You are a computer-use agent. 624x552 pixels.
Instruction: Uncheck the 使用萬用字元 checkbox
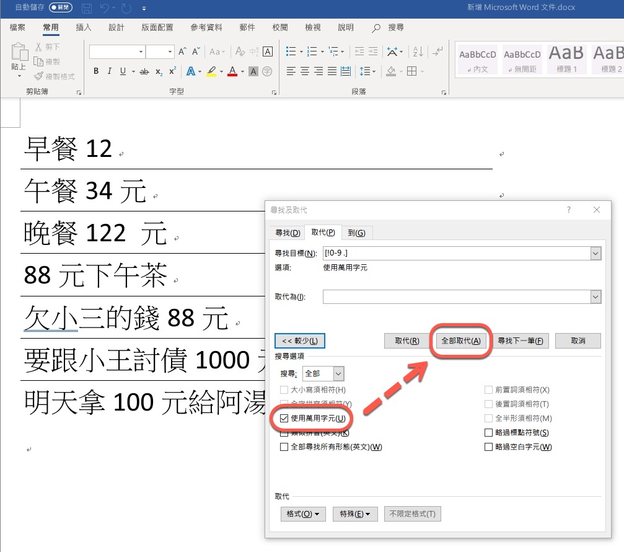click(284, 419)
